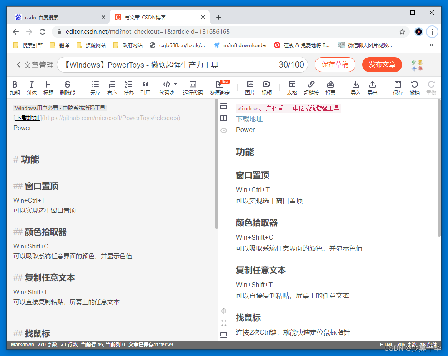This screenshot has height=356, width=448.
Task: Undo last edit with 撤销 icon
Action: pyautogui.click(x=414, y=88)
